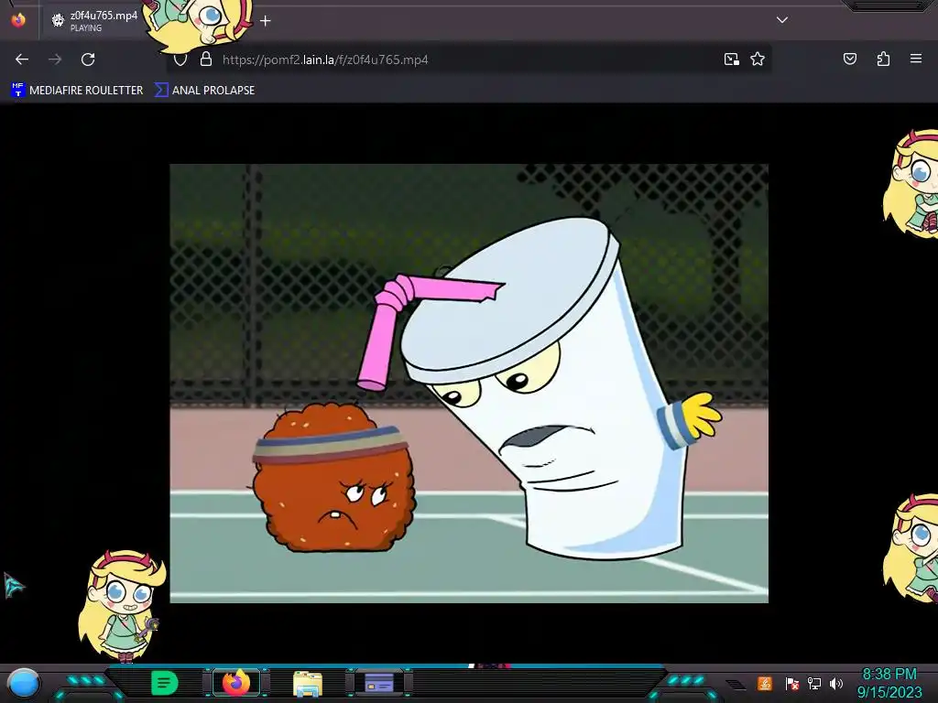
Task: Open a new tab with the plus button
Action: click(265, 21)
